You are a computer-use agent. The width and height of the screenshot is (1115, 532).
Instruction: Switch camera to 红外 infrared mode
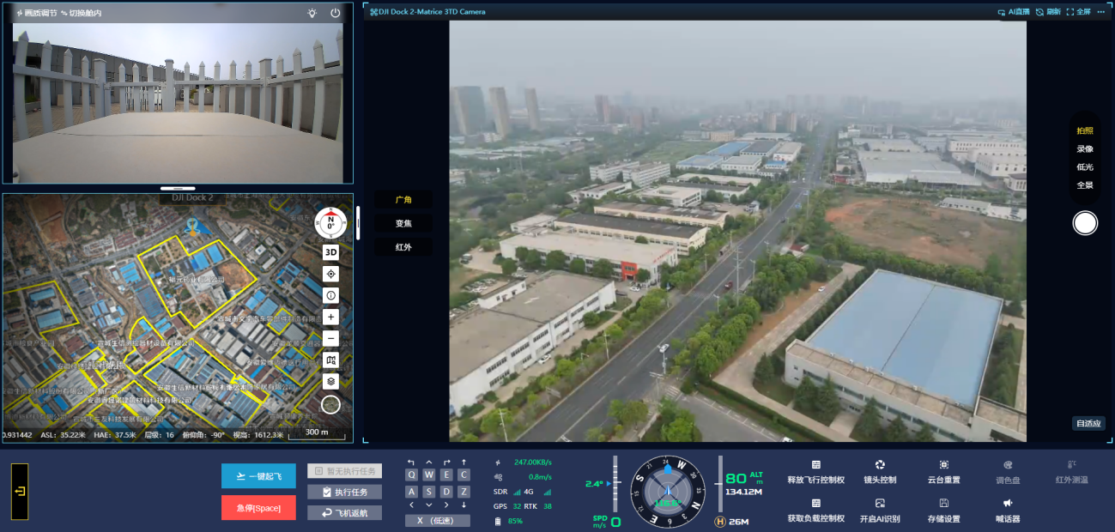403,247
